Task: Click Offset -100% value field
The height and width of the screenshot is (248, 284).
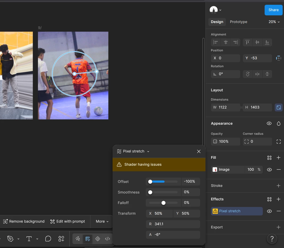Action: coord(191,182)
